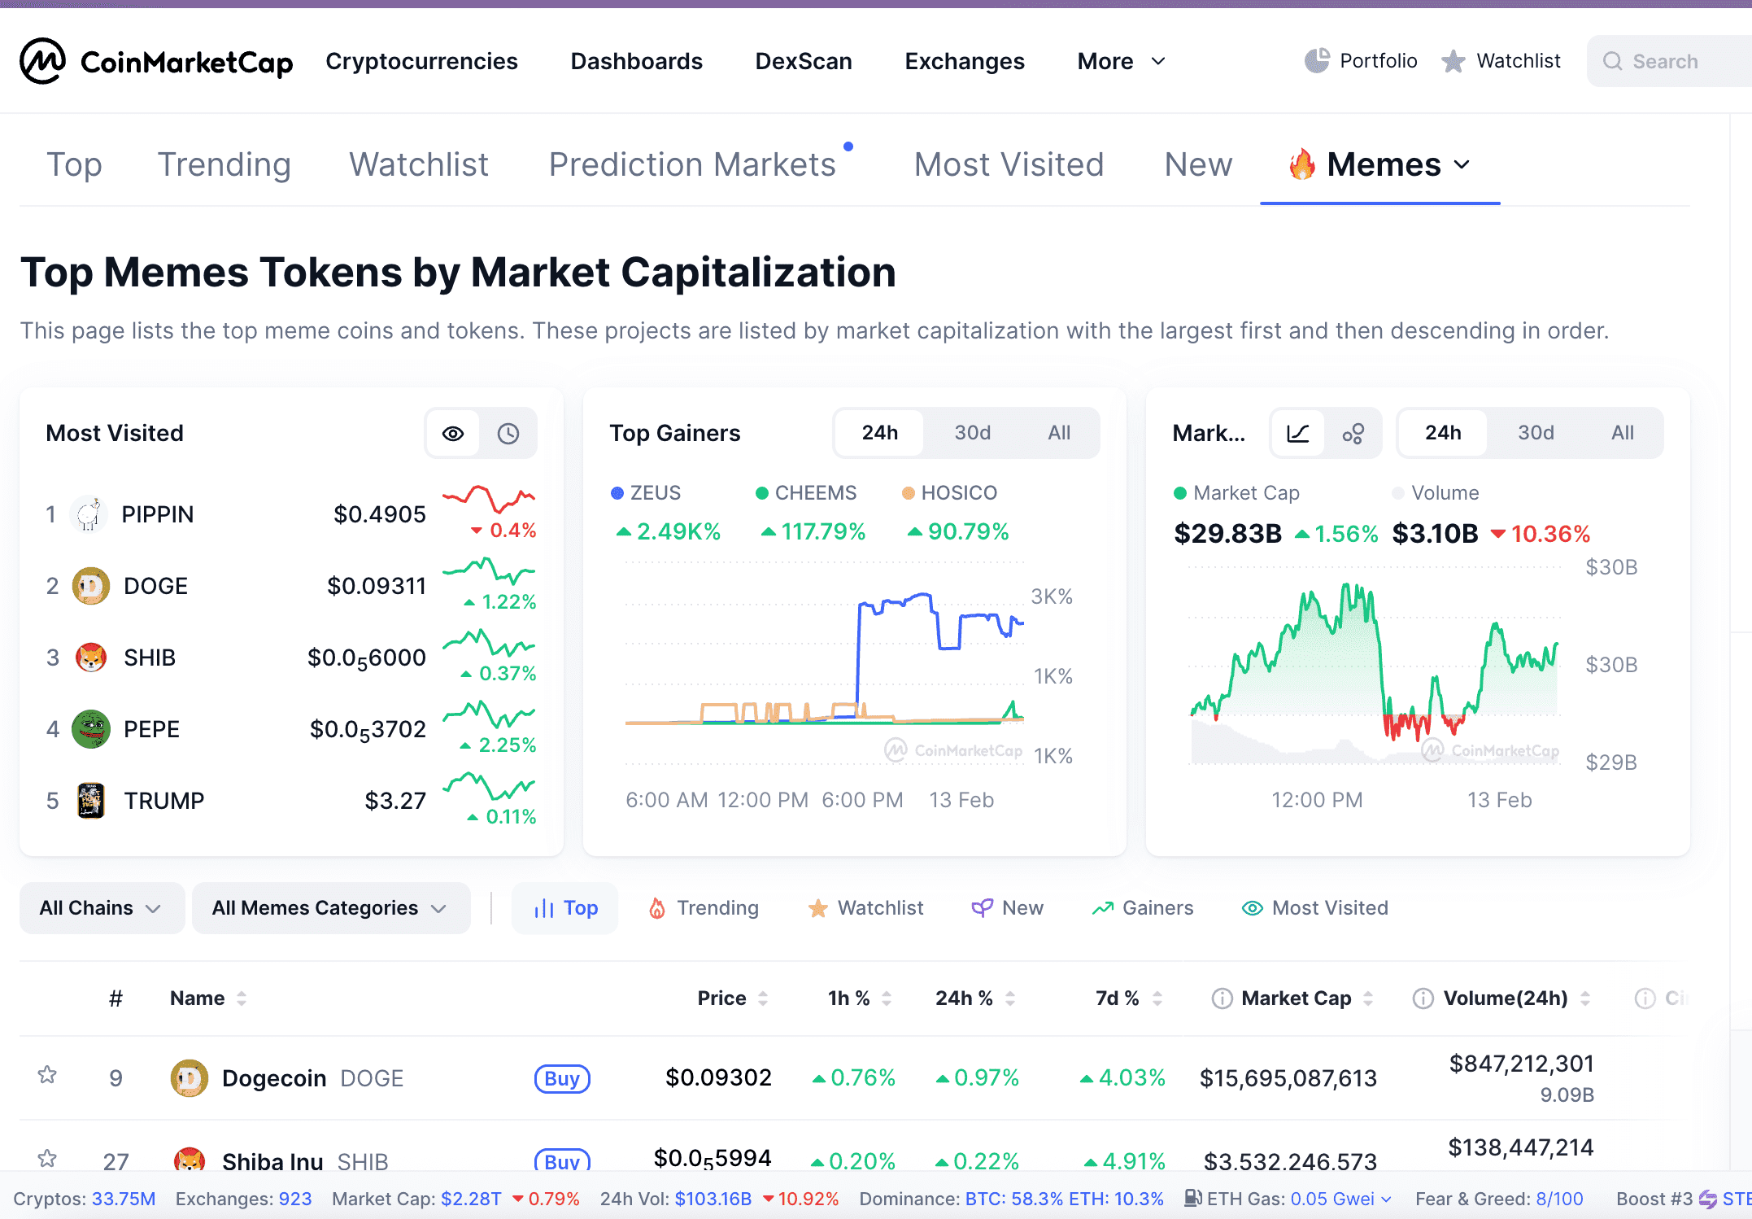Switch market panel to bubbles view
The height and width of the screenshot is (1219, 1752).
pyautogui.click(x=1353, y=434)
